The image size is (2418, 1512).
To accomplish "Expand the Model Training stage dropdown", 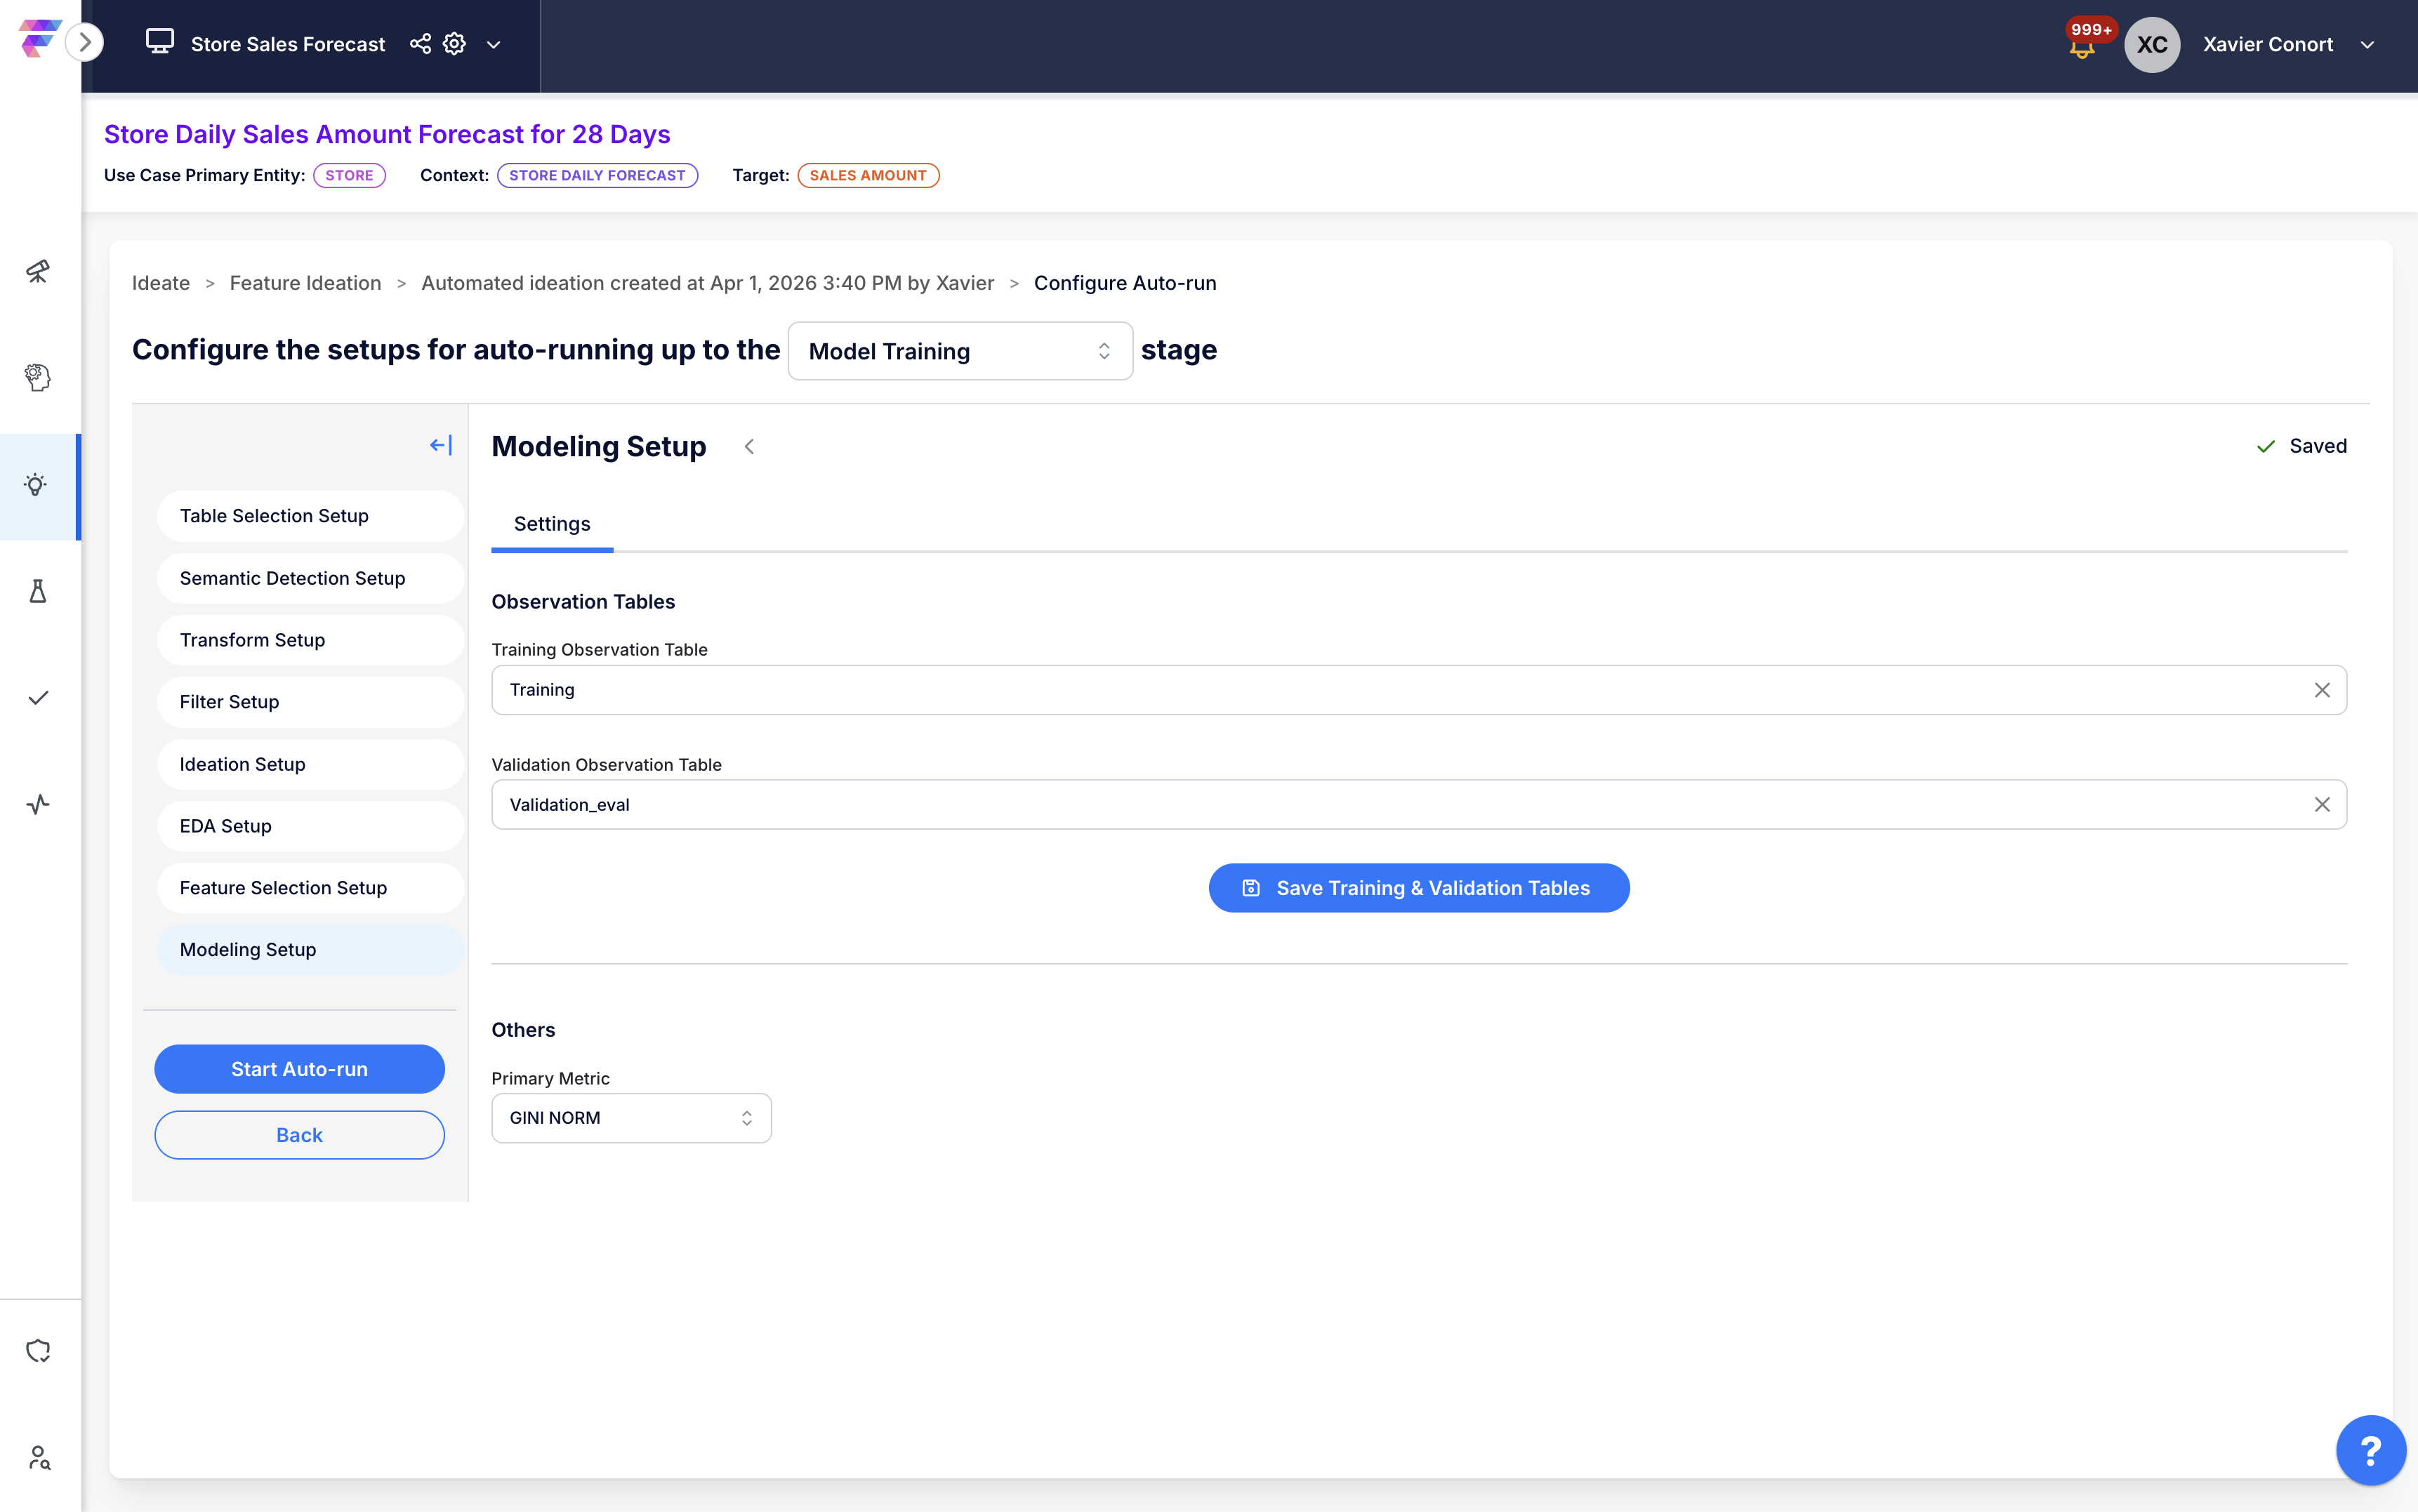I will click(960, 351).
